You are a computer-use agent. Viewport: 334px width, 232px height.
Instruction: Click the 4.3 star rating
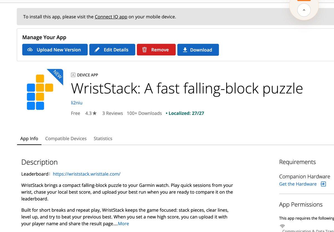pyautogui.click(x=91, y=113)
